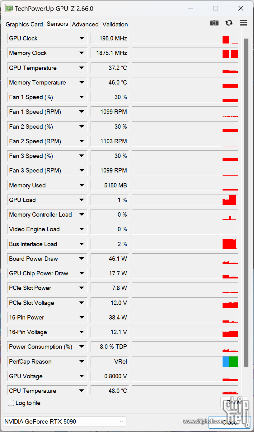This screenshot has width=254, height=432.
Task: Switch to the Advanced tab
Action: click(x=85, y=24)
